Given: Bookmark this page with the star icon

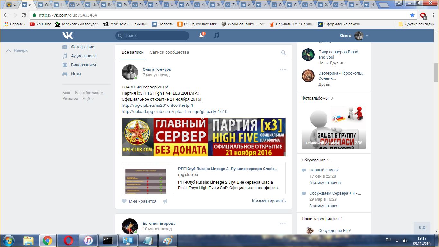Looking at the screenshot, I should pos(412,15).
